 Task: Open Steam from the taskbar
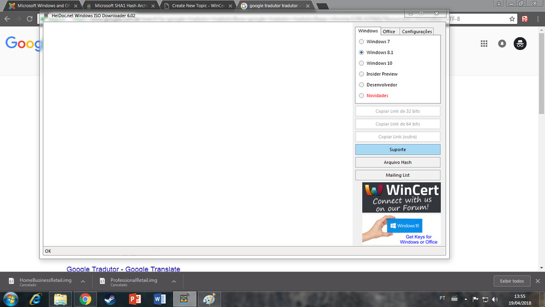tap(110, 299)
